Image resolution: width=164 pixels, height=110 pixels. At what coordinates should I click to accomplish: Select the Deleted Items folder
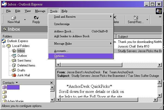tap(26, 65)
